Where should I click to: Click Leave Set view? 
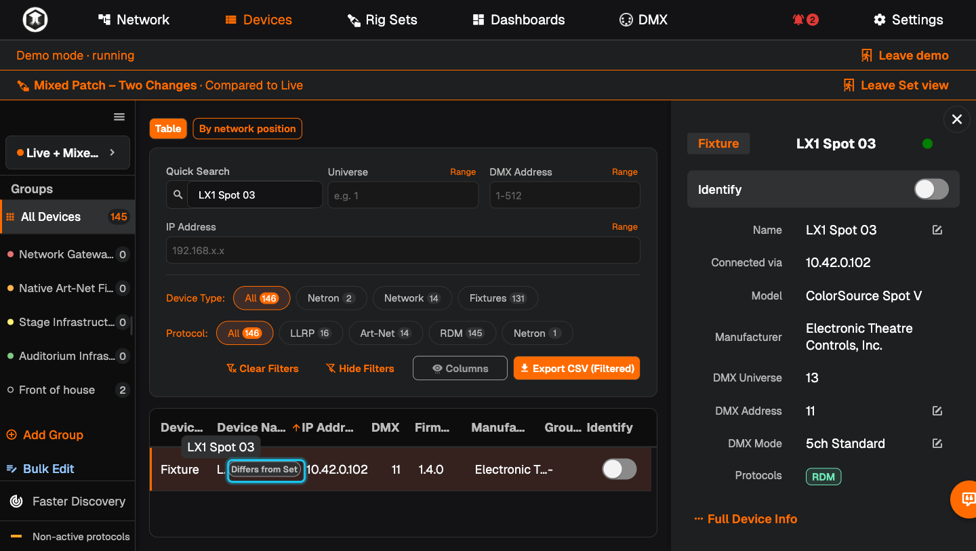tap(895, 85)
